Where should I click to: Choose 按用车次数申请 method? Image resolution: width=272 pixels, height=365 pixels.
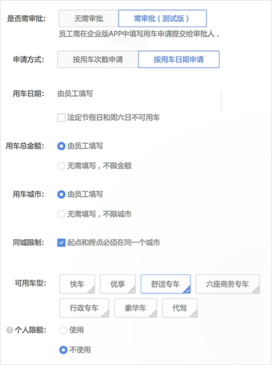(x=98, y=60)
